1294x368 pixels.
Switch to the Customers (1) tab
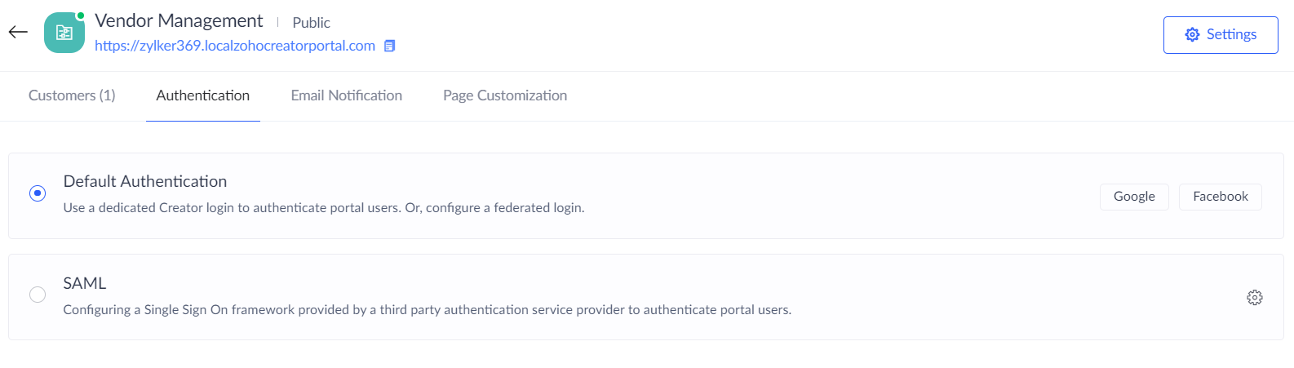pyautogui.click(x=72, y=95)
